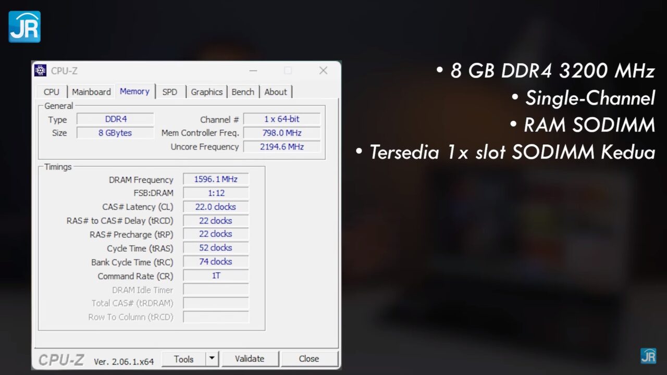Minimize the CPU-Z window
This screenshot has height=375, width=667.
tap(253, 70)
